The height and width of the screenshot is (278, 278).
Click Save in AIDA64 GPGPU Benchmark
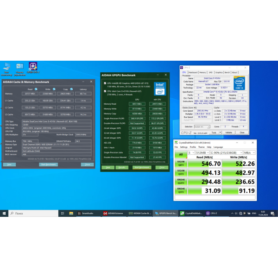[108, 167]
